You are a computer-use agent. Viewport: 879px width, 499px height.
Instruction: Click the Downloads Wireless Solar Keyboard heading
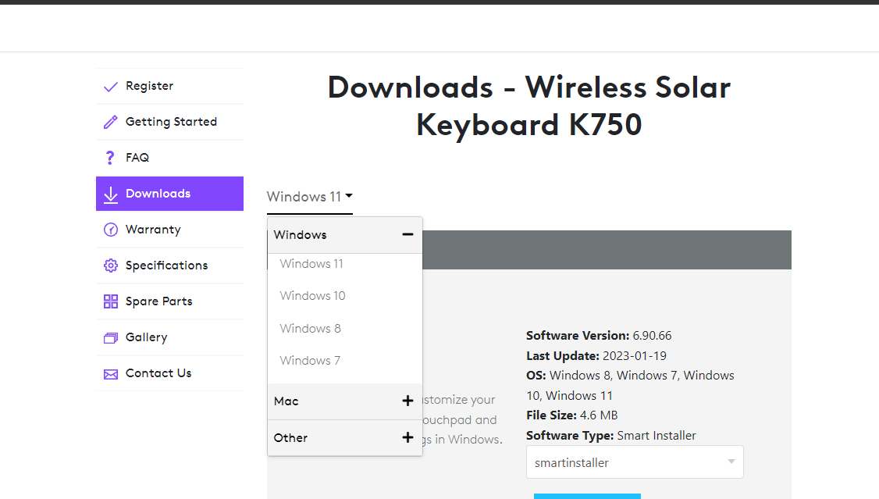click(x=529, y=105)
